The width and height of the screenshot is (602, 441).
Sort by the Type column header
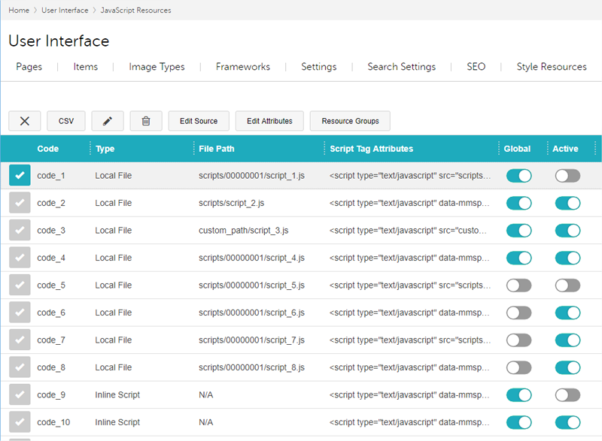105,149
